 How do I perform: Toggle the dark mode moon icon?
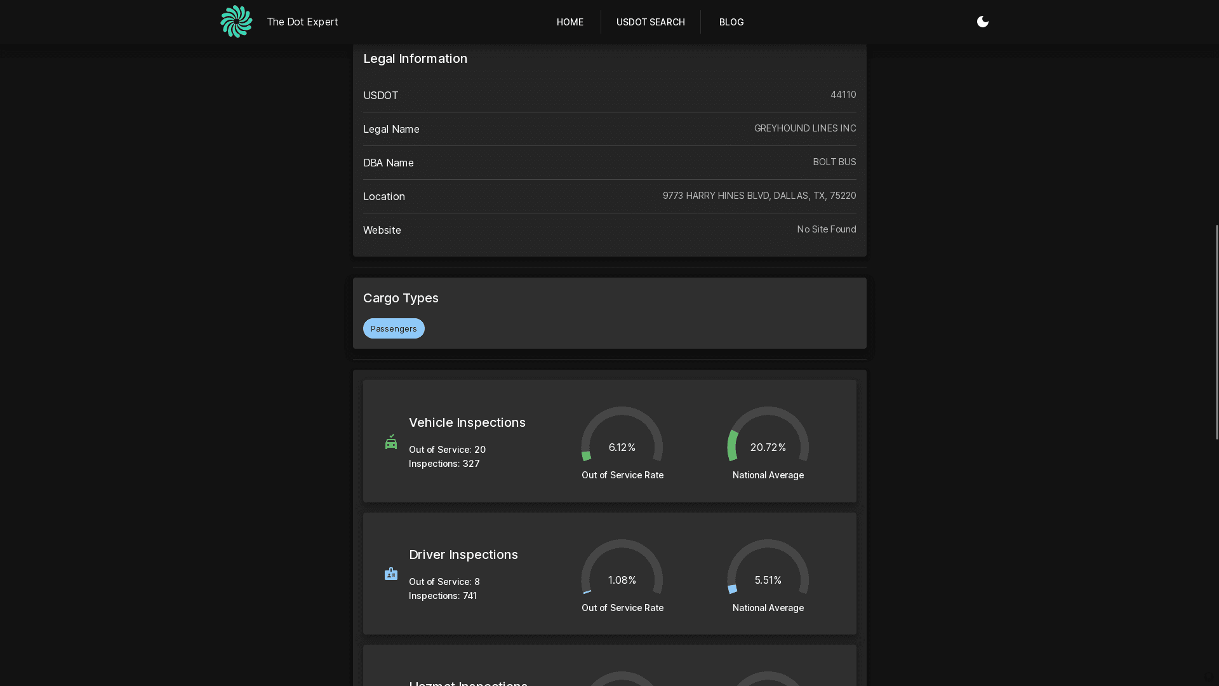coord(982,22)
